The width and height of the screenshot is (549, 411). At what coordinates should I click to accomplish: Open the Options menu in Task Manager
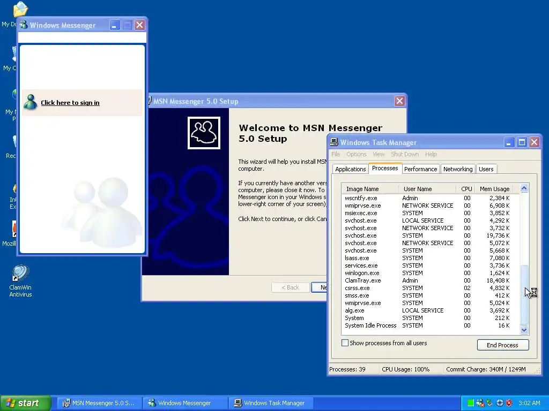(x=357, y=154)
